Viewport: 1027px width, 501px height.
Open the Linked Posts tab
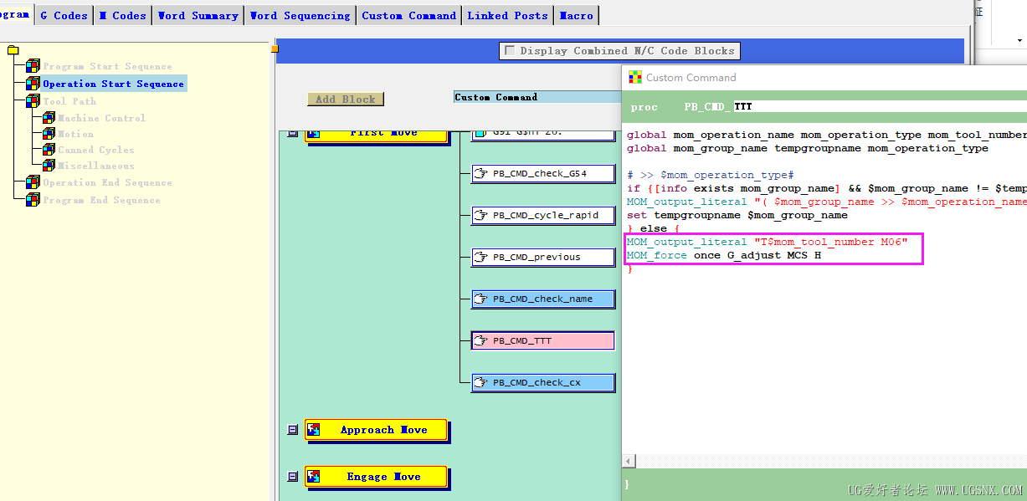click(508, 15)
